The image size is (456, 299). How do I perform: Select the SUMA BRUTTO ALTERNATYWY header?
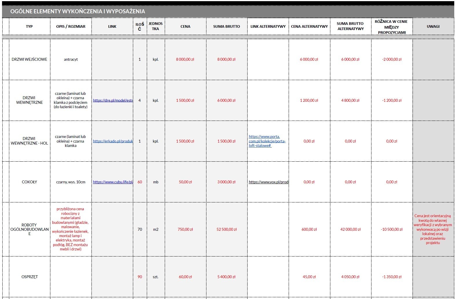coord(351,26)
